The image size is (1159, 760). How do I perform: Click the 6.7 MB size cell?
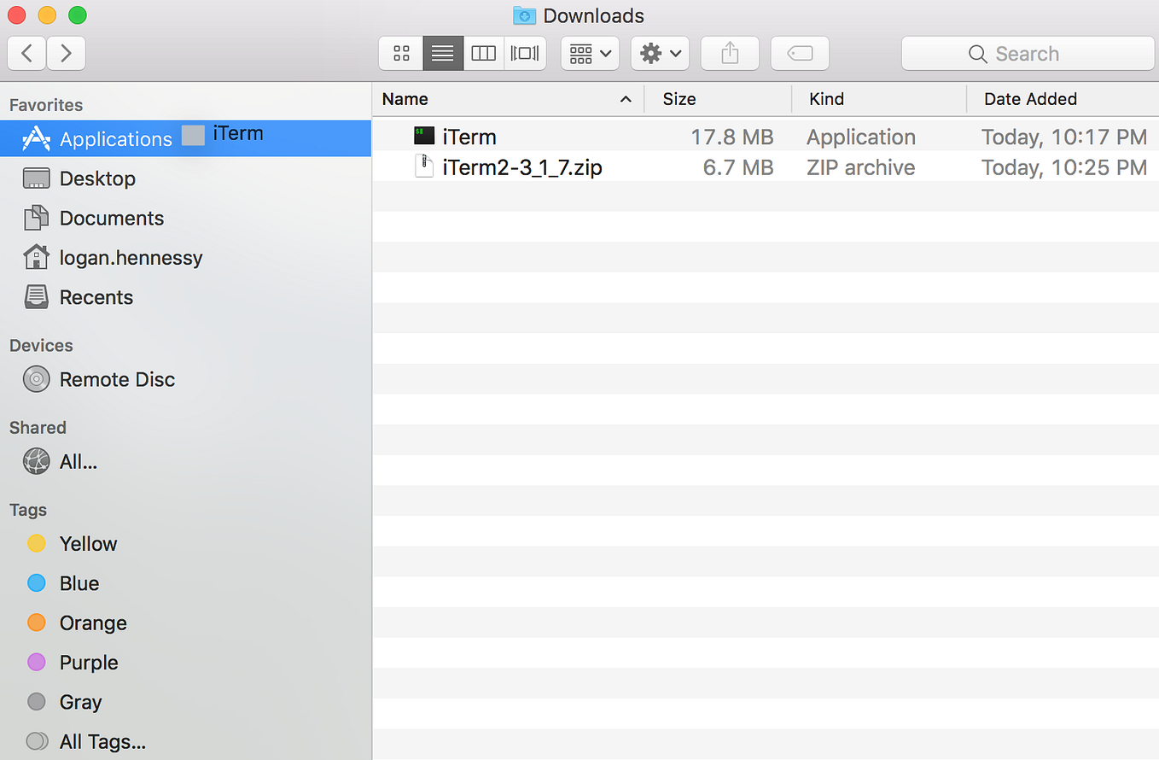[738, 167]
